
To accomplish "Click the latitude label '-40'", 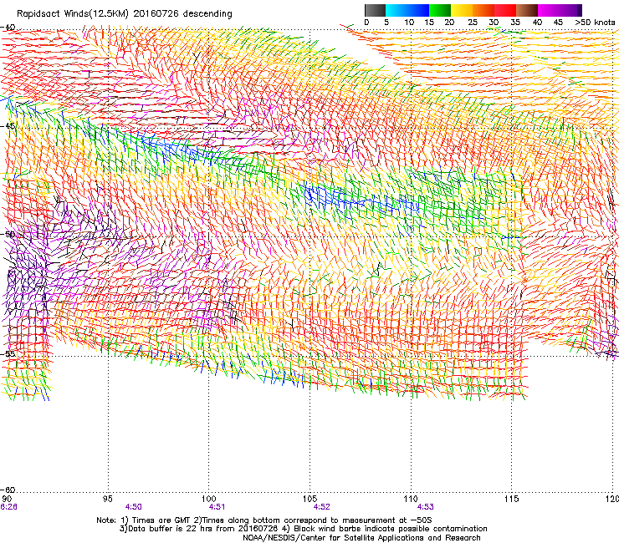I will click(x=8, y=28).
